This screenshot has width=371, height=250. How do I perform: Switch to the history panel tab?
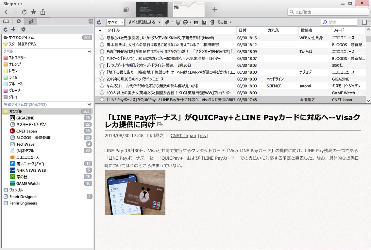(18, 21)
